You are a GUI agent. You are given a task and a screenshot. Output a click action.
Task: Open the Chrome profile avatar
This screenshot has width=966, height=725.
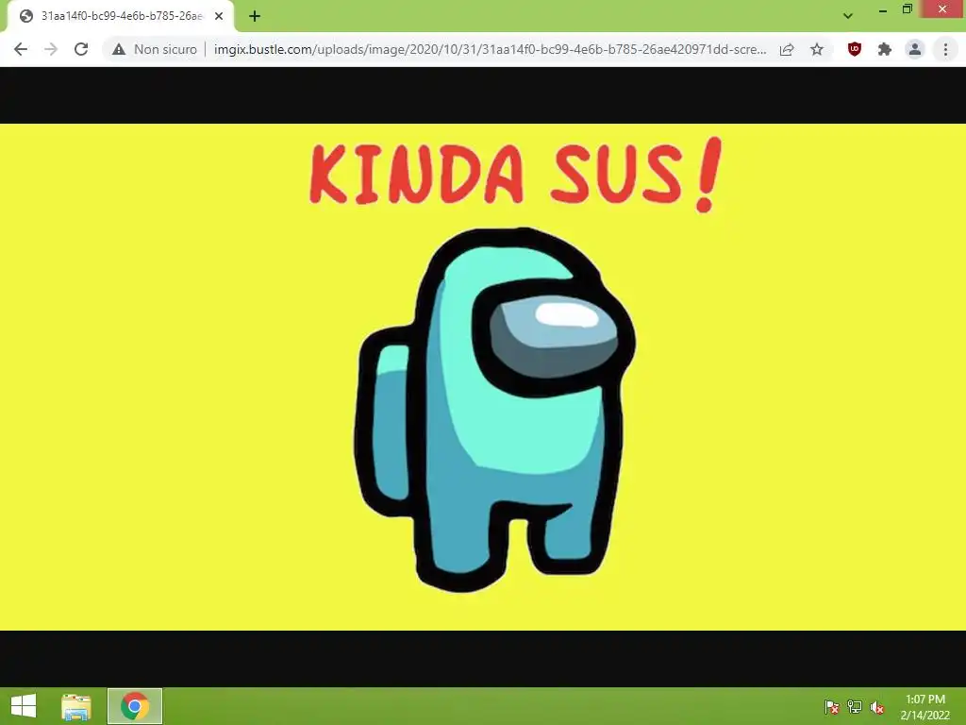915,49
